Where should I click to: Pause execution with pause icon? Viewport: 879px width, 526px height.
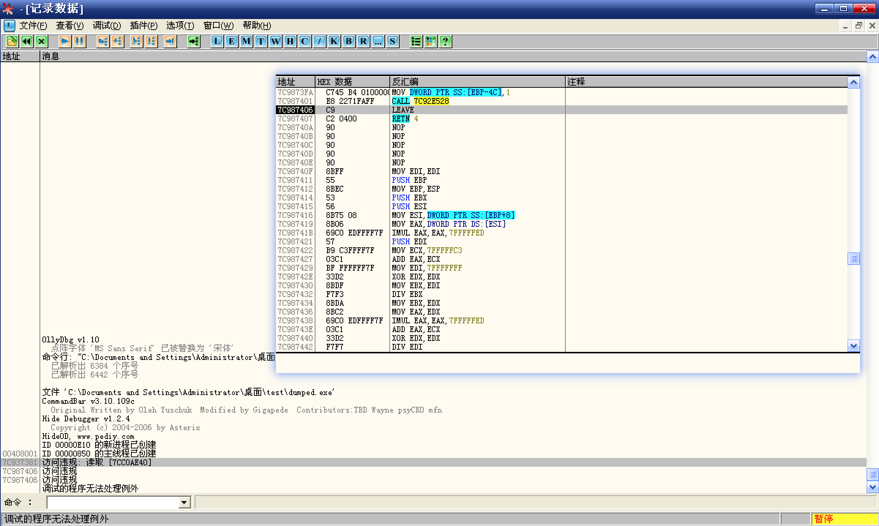pyautogui.click(x=79, y=41)
